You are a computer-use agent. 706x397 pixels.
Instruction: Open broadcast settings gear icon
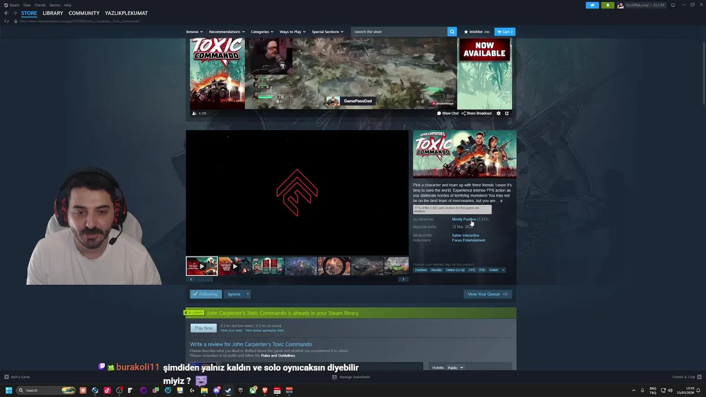pos(499,113)
